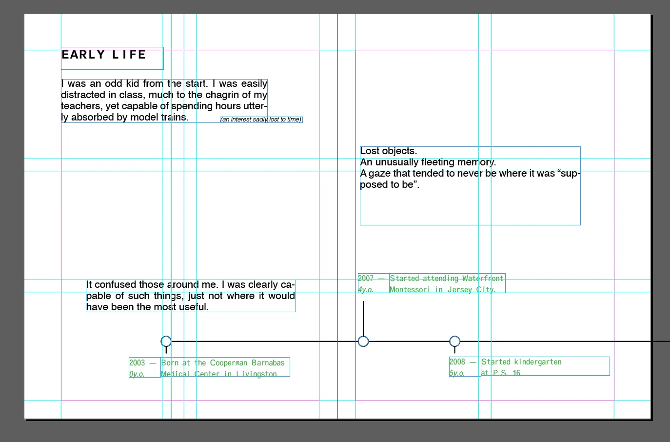Click the 2008 timeline circle marker
Image resolution: width=670 pixels, height=442 pixels.
(x=454, y=341)
